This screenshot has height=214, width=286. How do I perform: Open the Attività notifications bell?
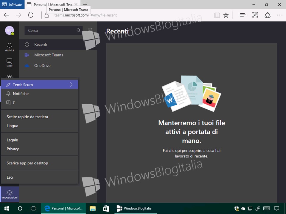(x=9, y=47)
